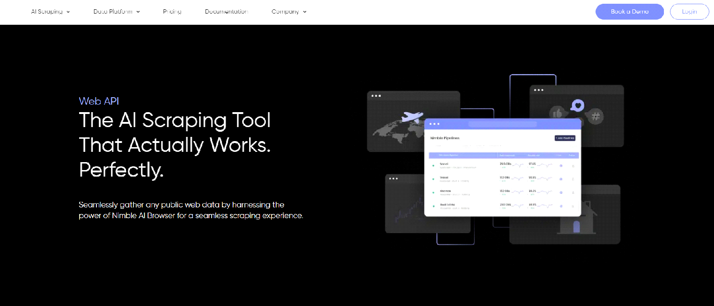The width and height of the screenshot is (714, 306).
Task: Click the green status dot for Real Estate
Action: click(433, 206)
